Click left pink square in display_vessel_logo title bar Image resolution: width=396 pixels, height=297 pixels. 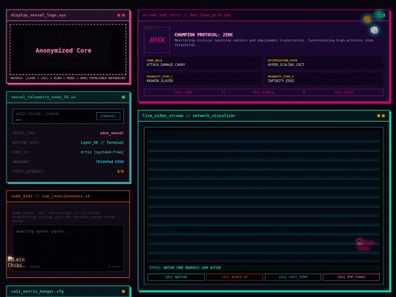pos(119,15)
